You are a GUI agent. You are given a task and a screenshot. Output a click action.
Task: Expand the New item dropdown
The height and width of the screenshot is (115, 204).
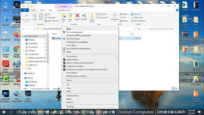[103, 14]
